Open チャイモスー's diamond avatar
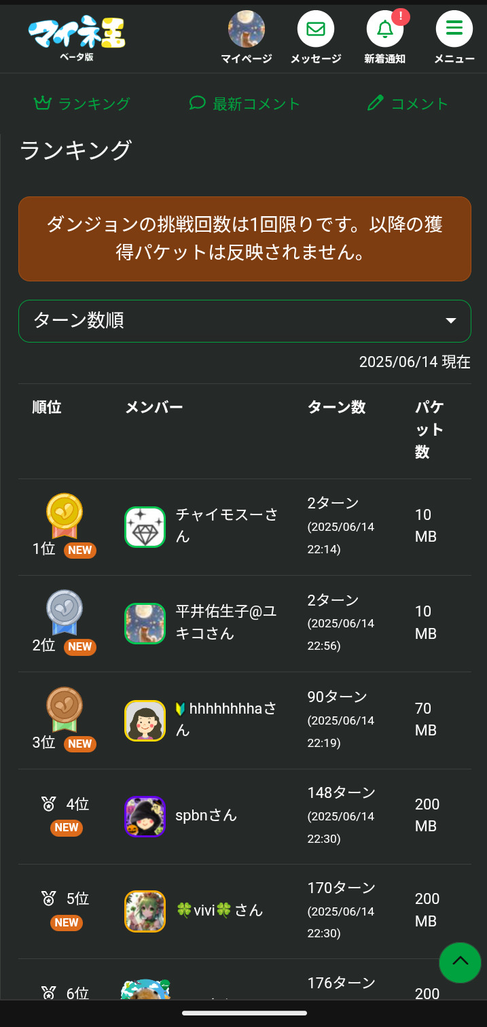 (145, 527)
